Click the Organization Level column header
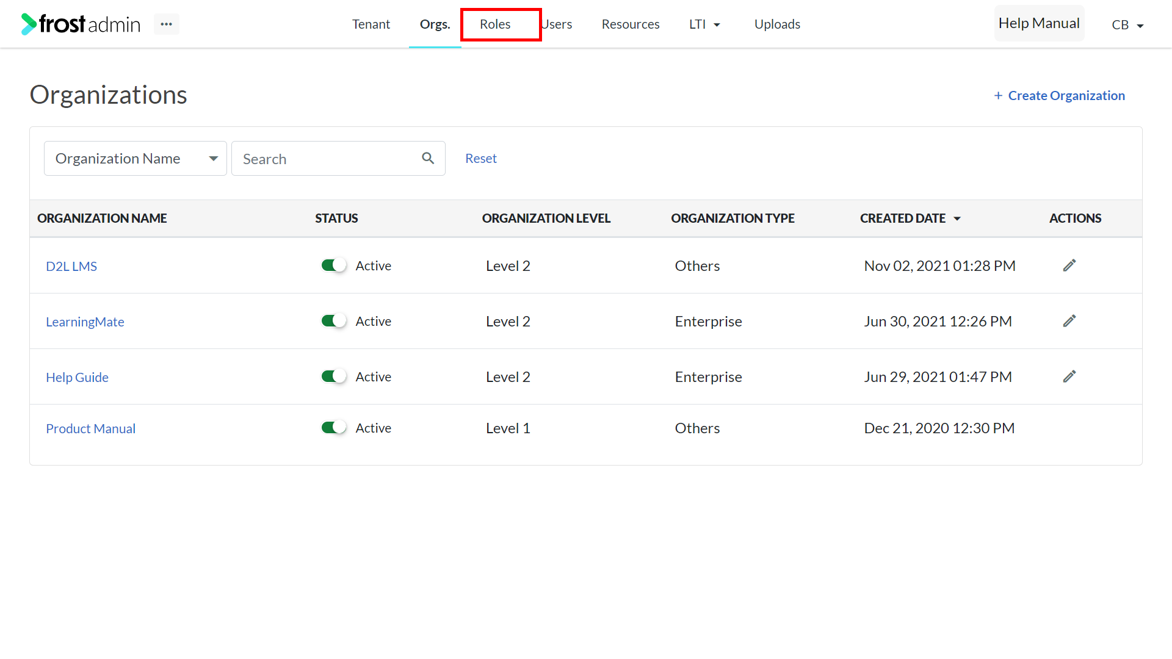Viewport: 1172px width, 659px height. click(x=546, y=218)
